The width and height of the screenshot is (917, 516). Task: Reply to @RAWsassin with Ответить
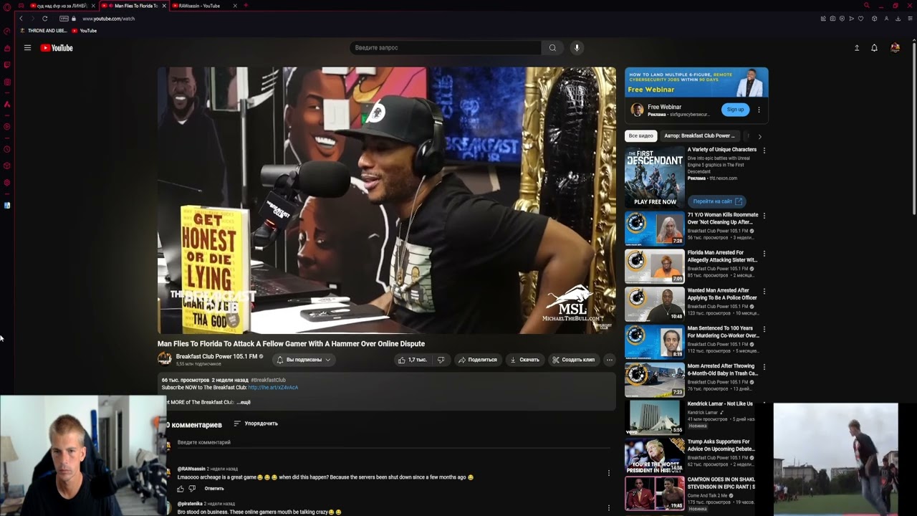pos(214,489)
